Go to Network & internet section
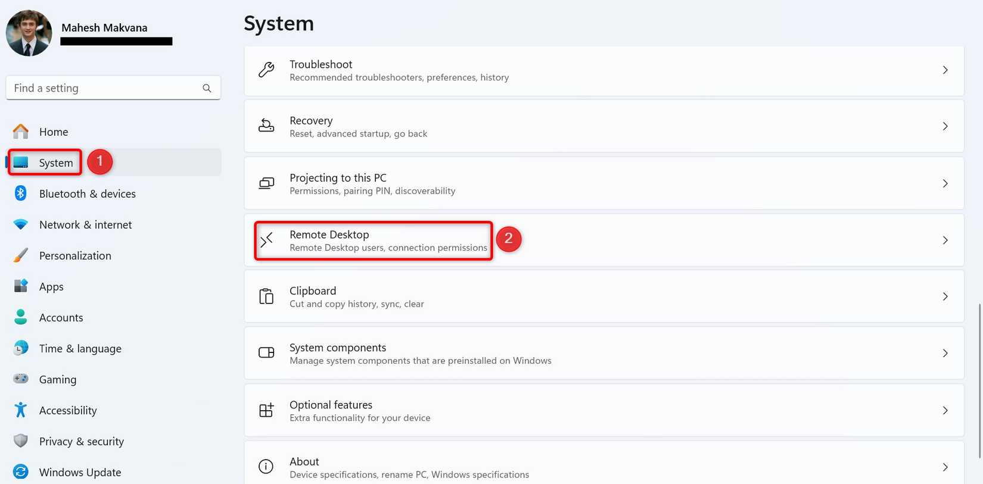Viewport: 983px width, 484px height. [85, 224]
